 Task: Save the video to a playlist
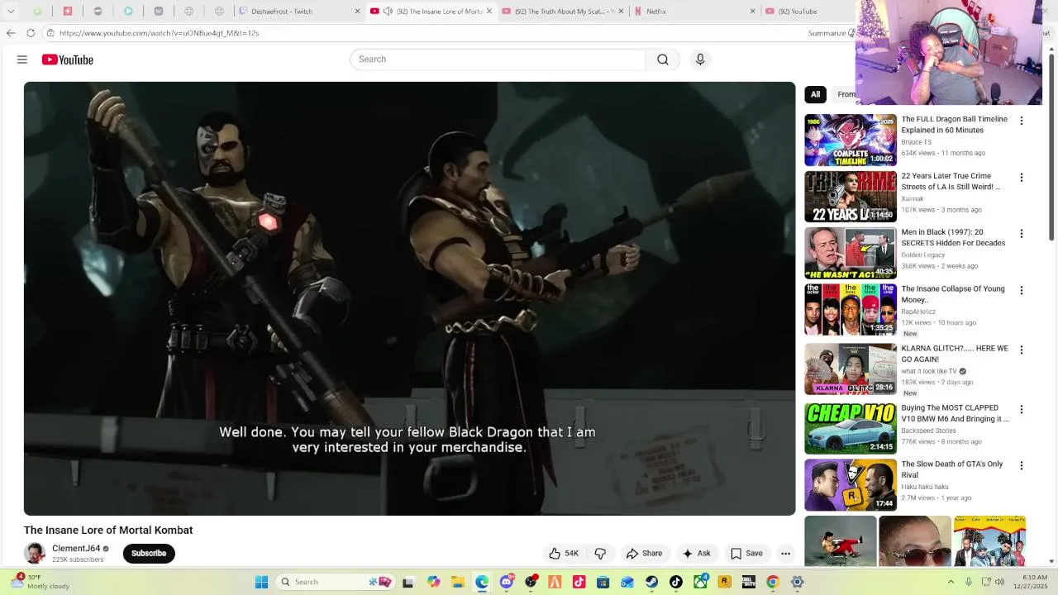(x=746, y=554)
